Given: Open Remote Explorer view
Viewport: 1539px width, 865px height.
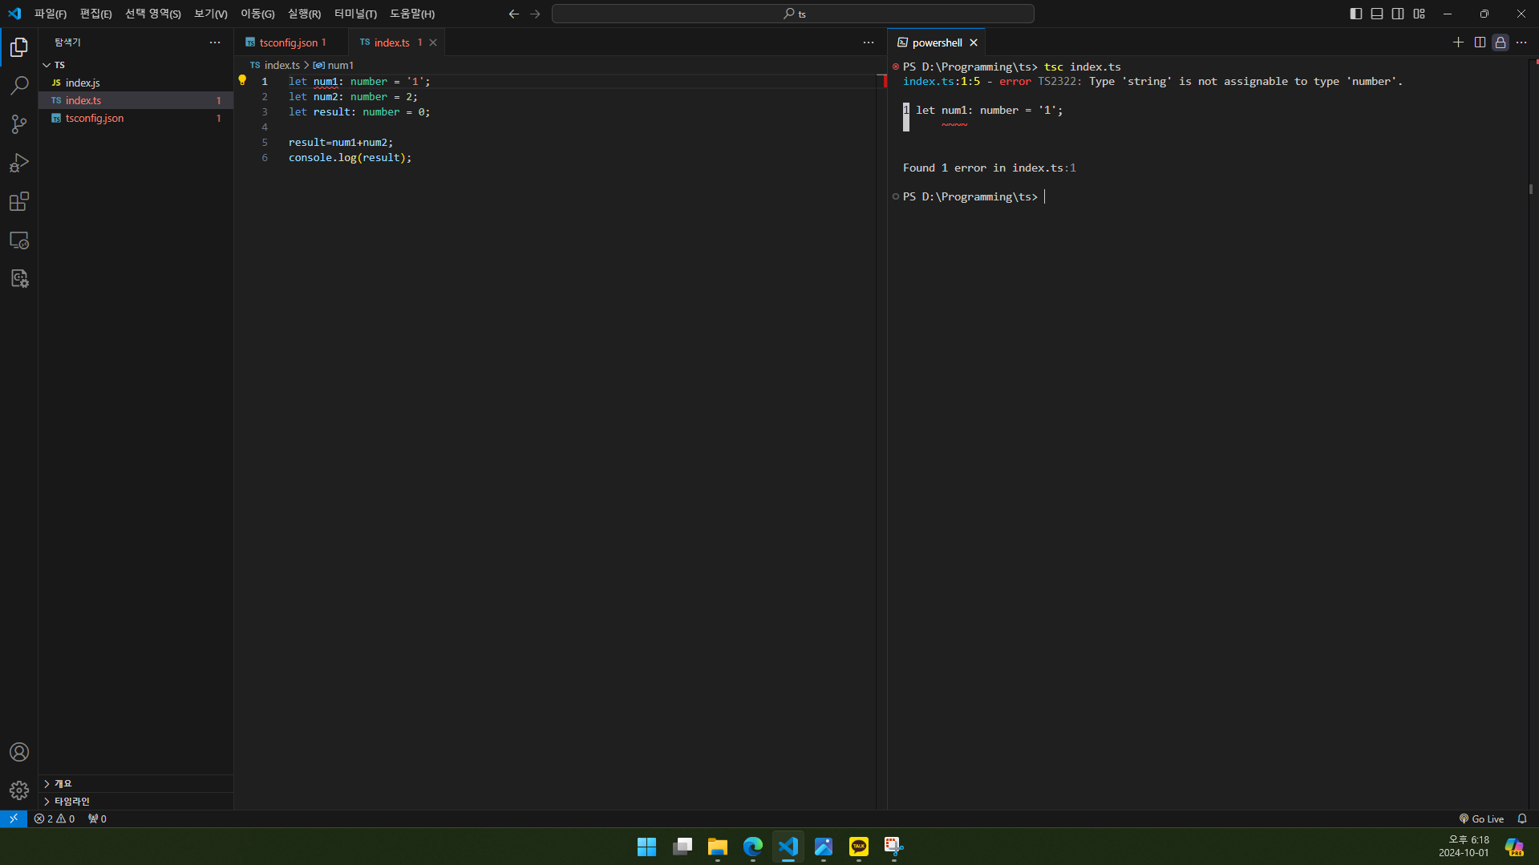Looking at the screenshot, I should click(x=19, y=240).
